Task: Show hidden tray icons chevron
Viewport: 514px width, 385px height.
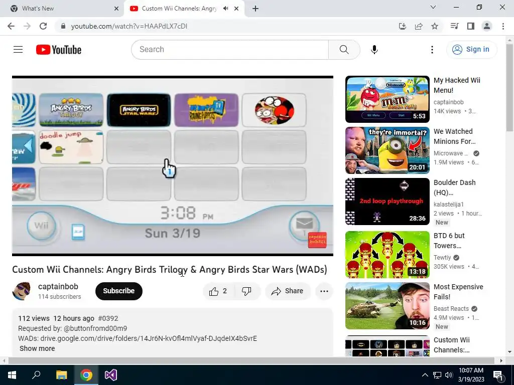Action: pyautogui.click(x=425, y=375)
